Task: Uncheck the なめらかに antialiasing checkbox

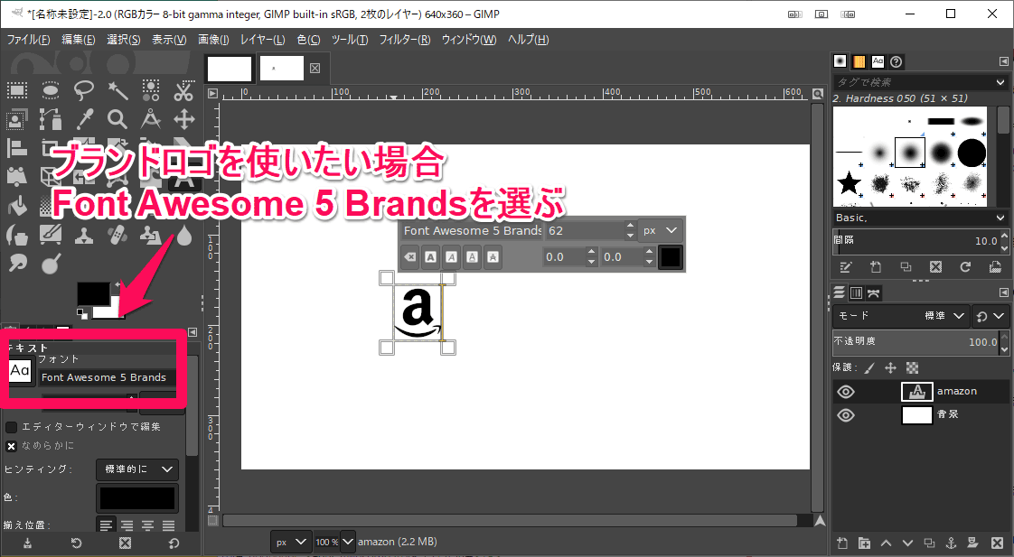Action: [11, 446]
